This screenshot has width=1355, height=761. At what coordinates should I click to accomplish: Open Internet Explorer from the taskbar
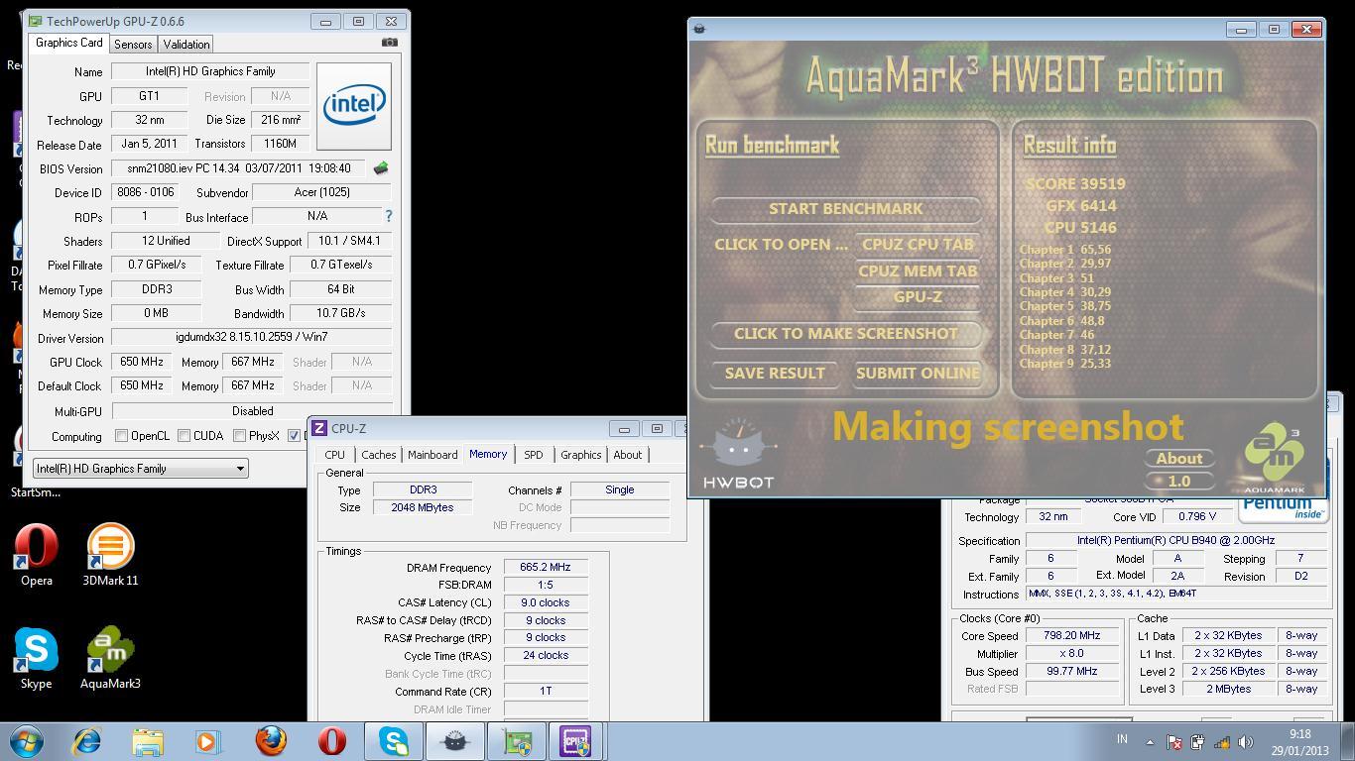(87, 741)
